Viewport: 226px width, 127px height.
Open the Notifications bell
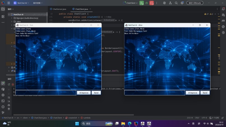pos(223,9)
